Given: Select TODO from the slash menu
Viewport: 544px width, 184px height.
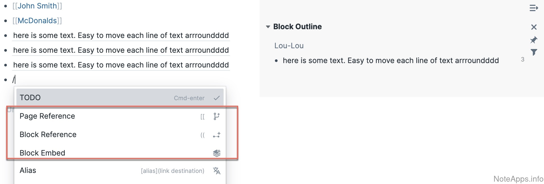Looking at the screenshot, I should (x=30, y=98).
